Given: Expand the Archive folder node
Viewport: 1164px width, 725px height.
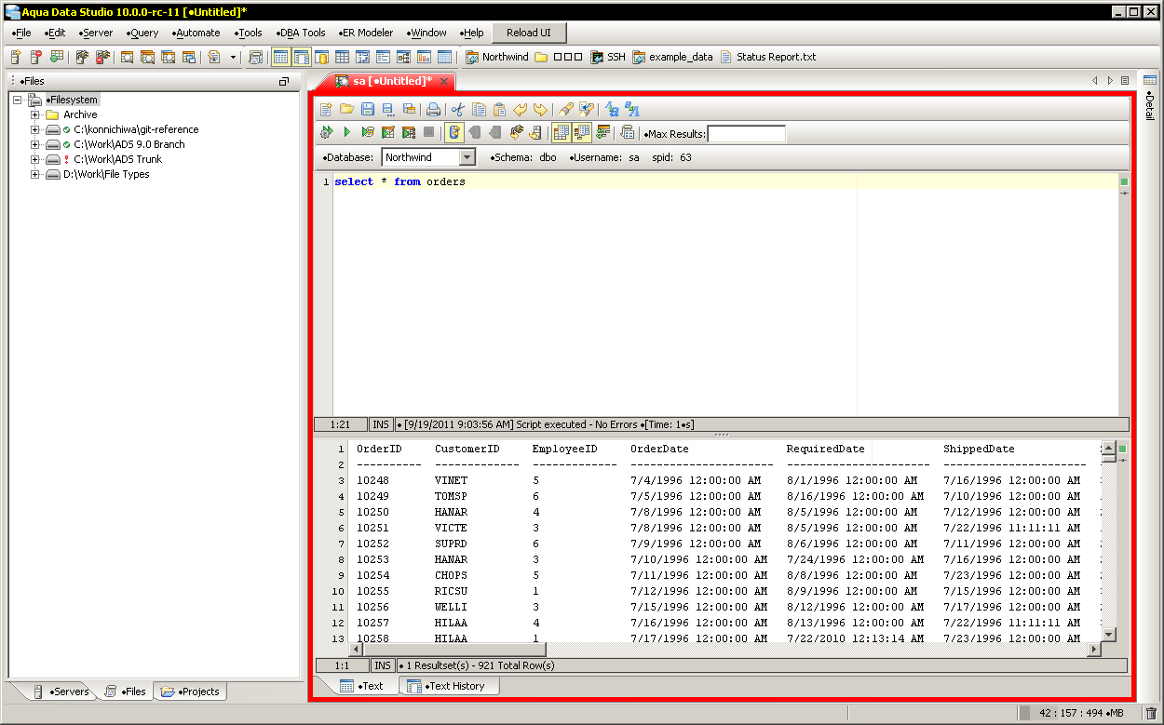Looking at the screenshot, I should click(x=35, y=114).
